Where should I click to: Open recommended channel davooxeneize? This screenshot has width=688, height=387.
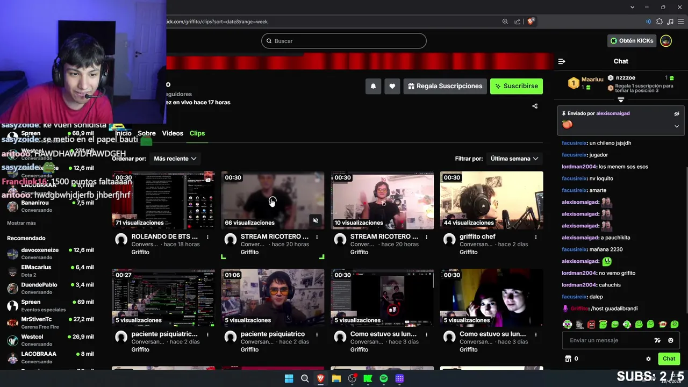(51, 253)
